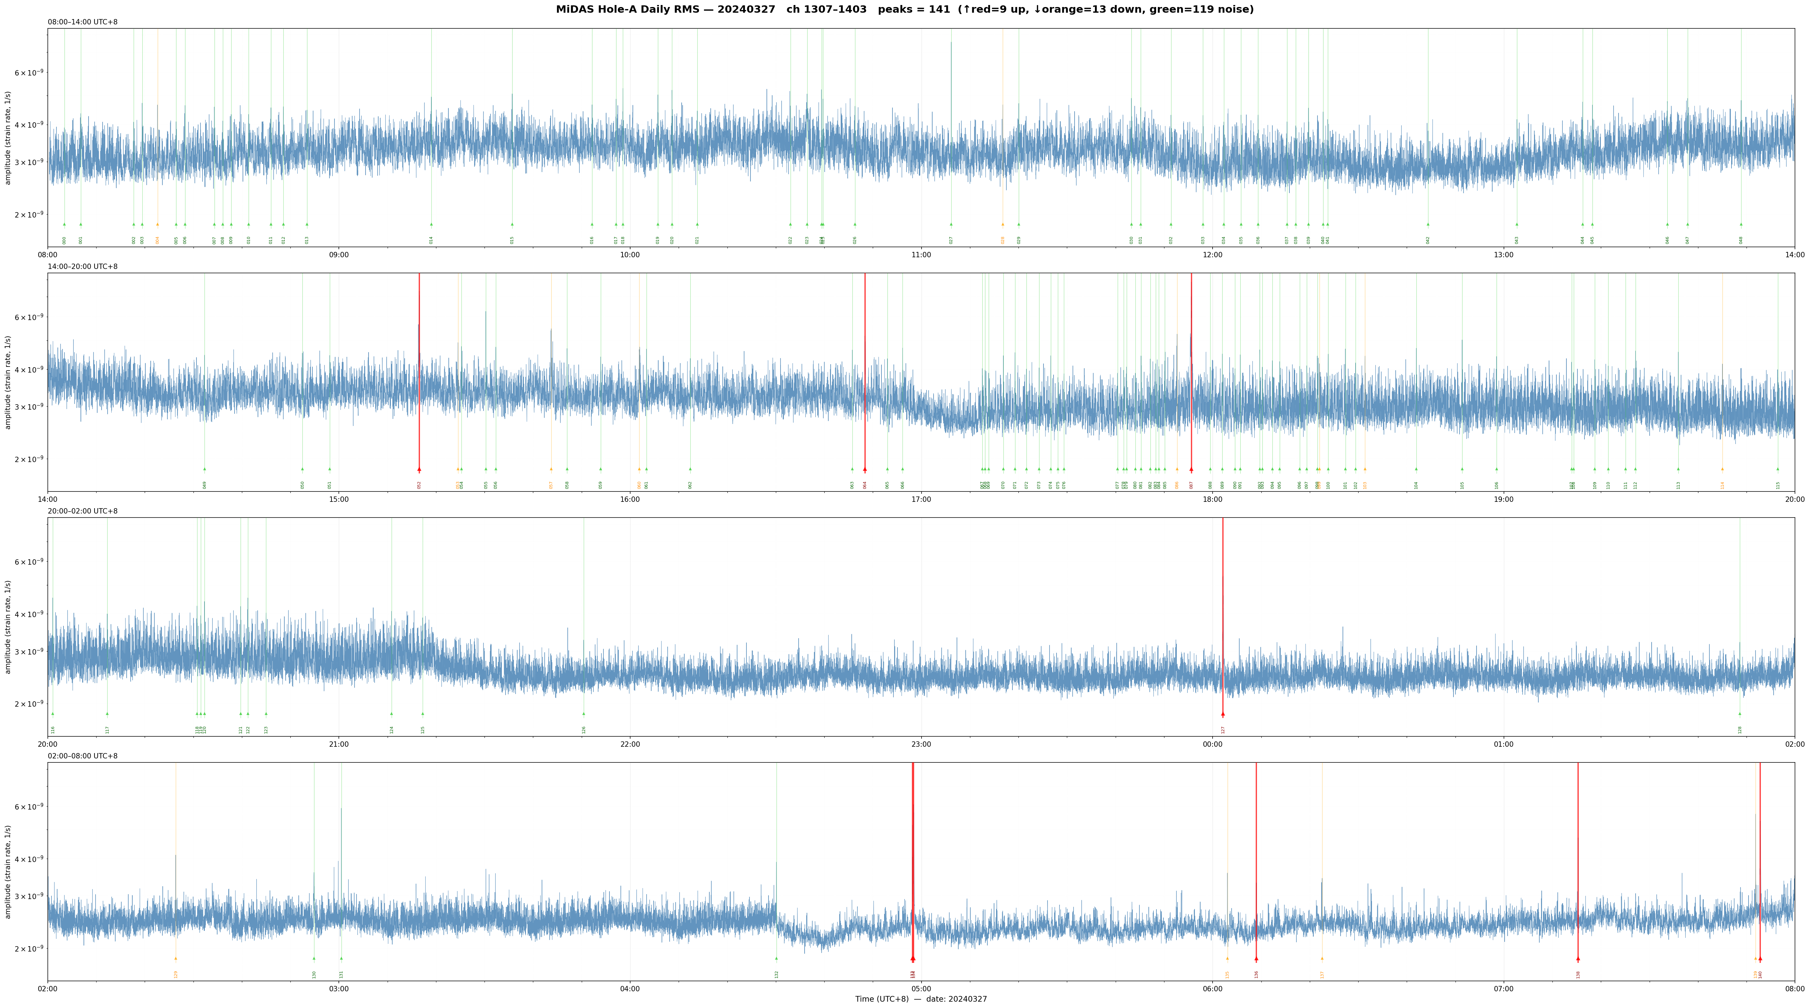This screenshot has width=1810, height=1008.
Task: Click the red up-peak marker labeled 127
Action: click(1223, 714)
